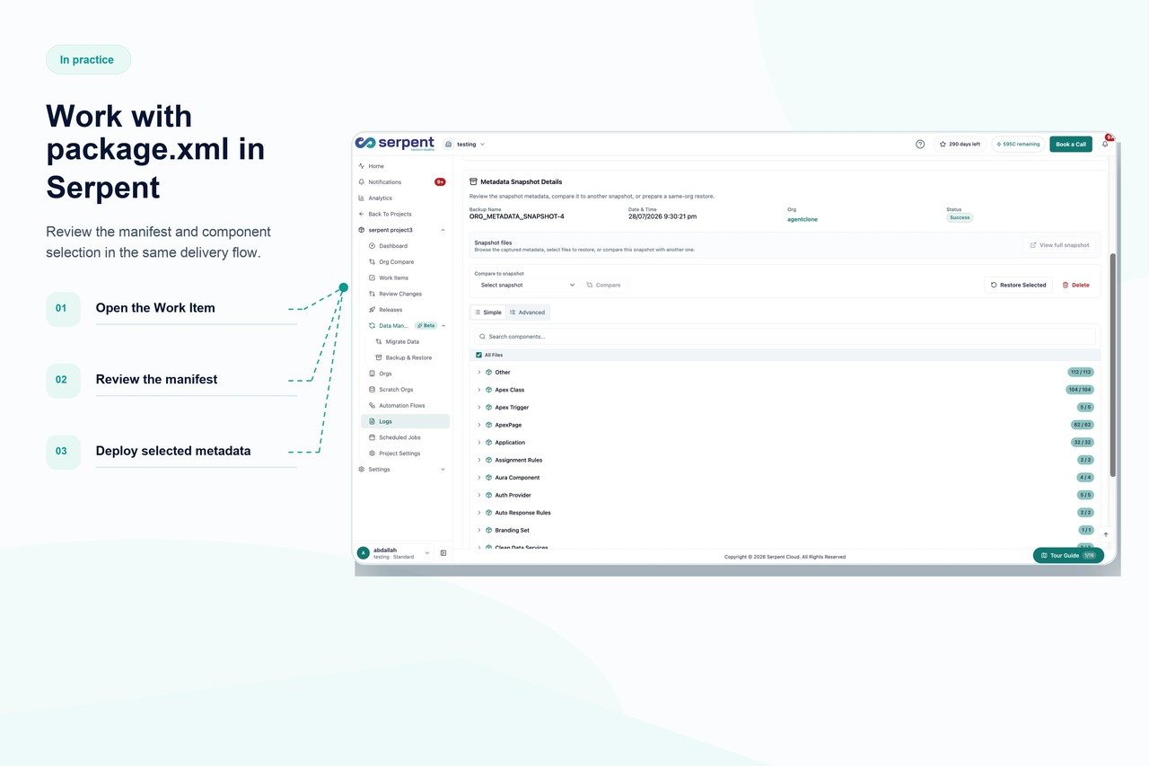Click the Back To Projects arrow icon
Screen dimensions: 1149x766
click(361, 214)
